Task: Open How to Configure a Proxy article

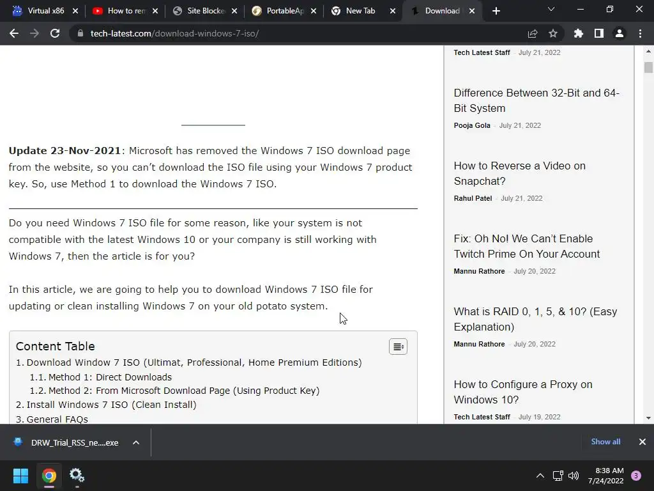Action: click(523, 392)
